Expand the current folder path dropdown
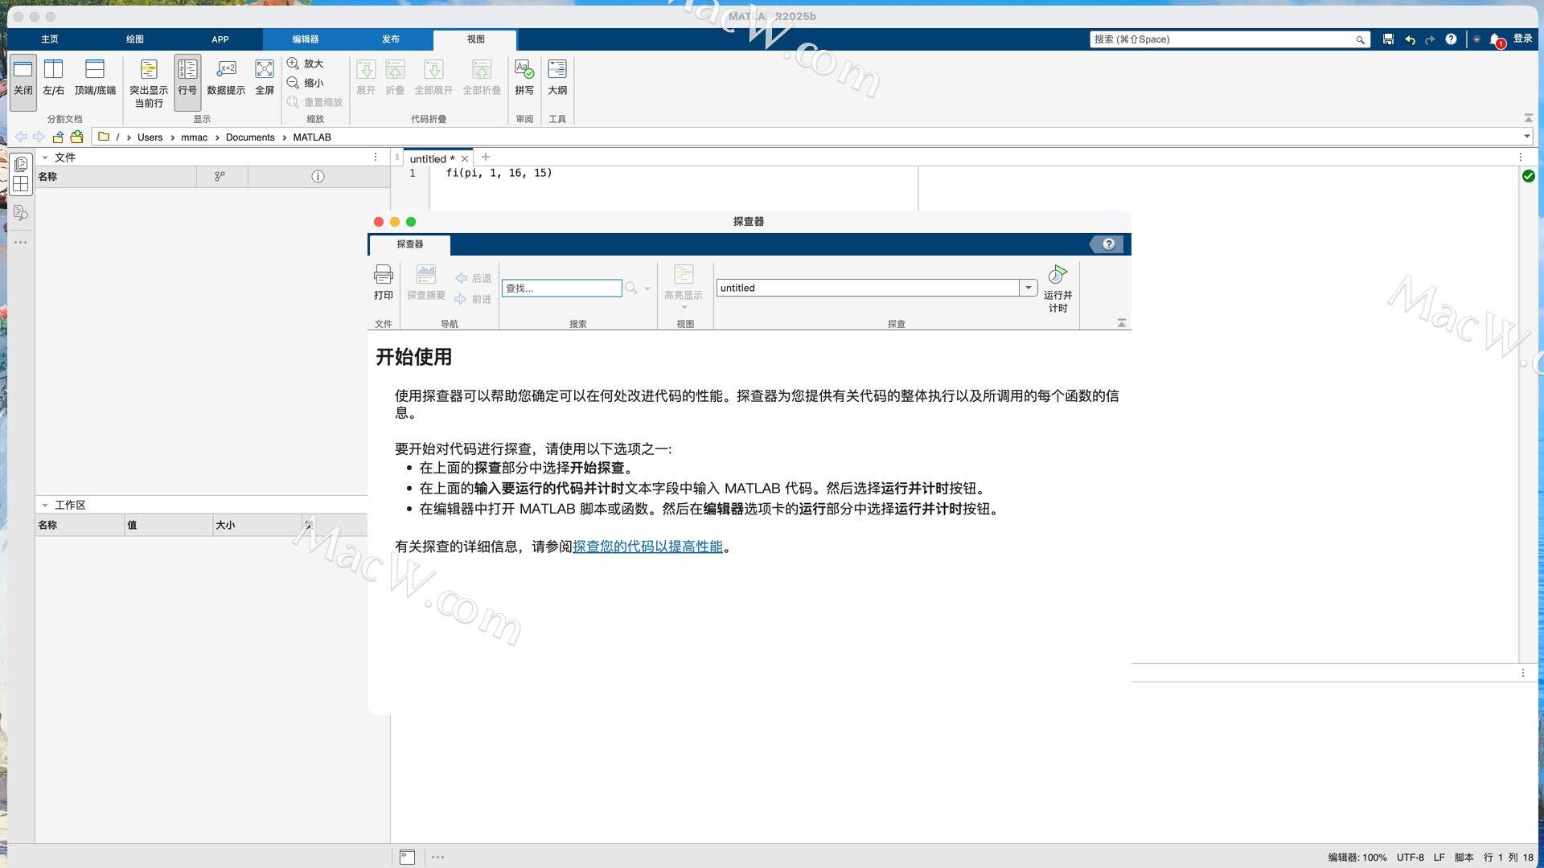 click(1526, 137)
